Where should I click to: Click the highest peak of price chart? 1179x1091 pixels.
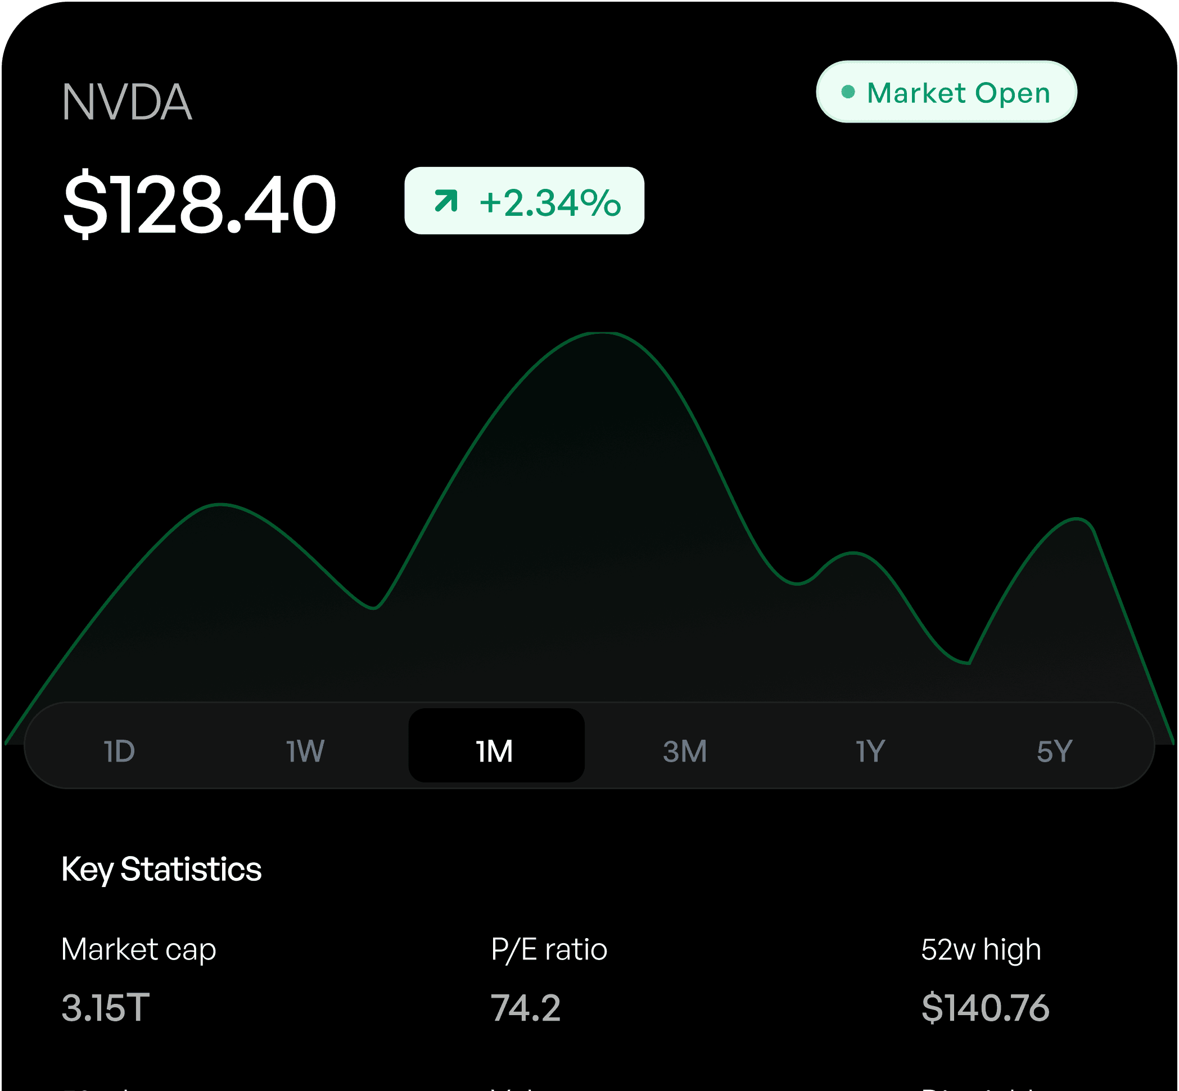click(x=602, y=333)
